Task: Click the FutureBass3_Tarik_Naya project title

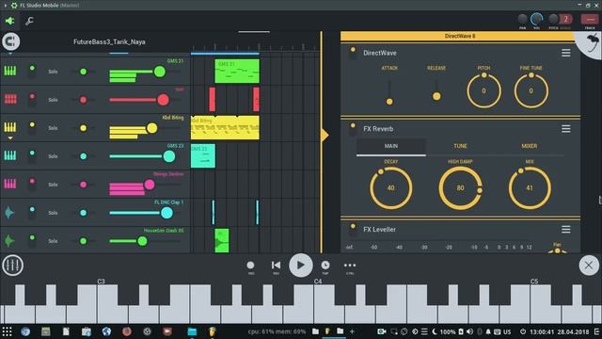Action: click(109, 41)
